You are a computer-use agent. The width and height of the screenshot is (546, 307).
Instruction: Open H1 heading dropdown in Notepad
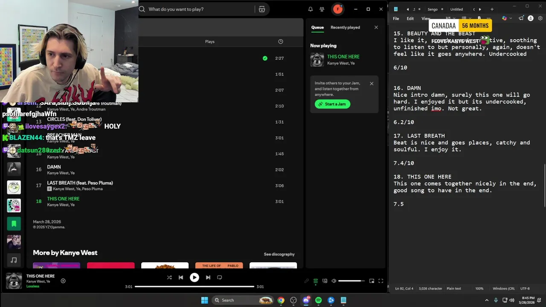coord(450,18)
